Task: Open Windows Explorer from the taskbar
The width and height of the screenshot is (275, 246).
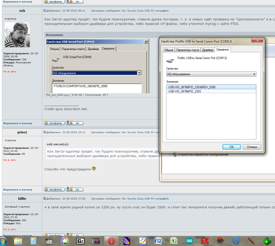Action: click(x=18, y=241)
